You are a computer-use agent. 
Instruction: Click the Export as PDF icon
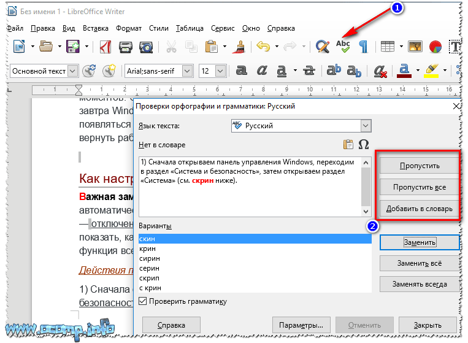[105, 47]
